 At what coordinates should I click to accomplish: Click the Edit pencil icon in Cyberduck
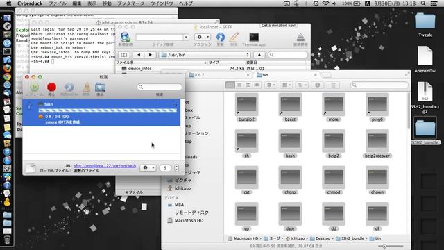coord(234,37)
